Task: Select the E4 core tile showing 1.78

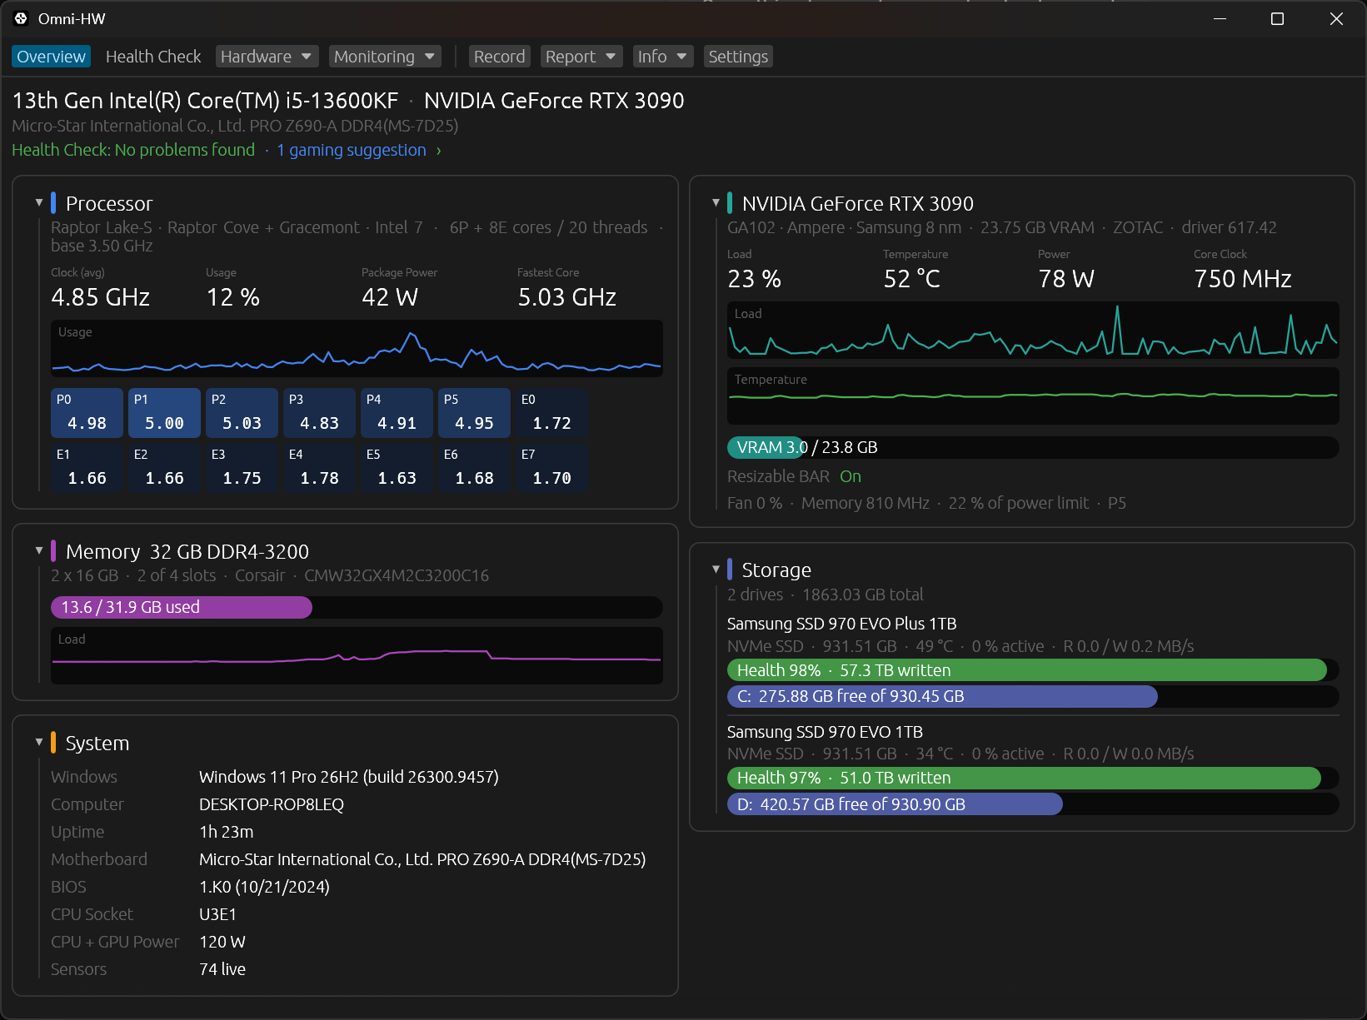Action: tap(319, 468)
